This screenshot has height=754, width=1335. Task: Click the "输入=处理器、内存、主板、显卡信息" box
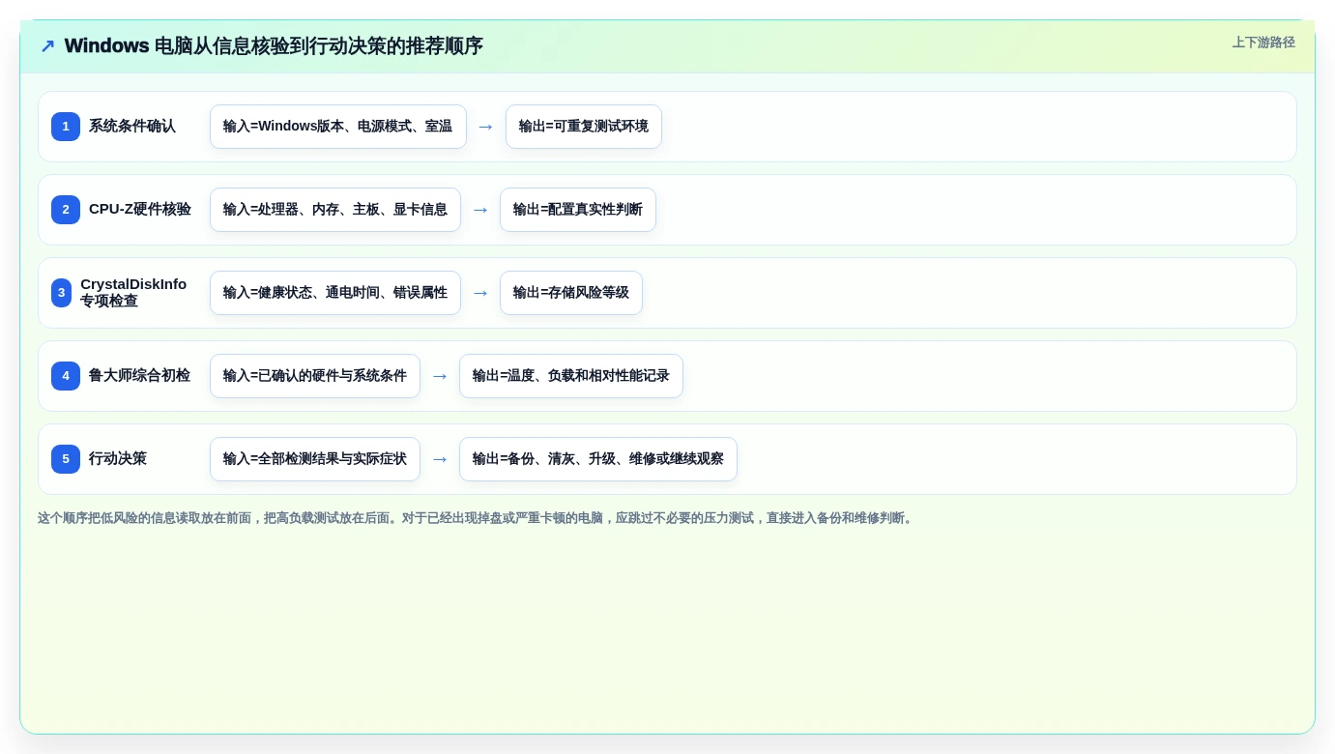(x=335, y=210)
